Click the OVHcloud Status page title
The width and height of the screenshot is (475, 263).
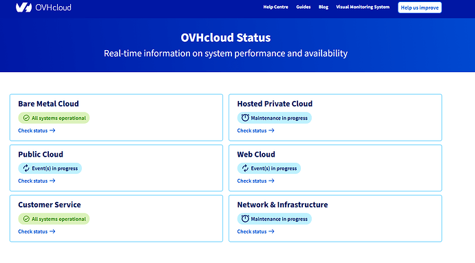226,38
